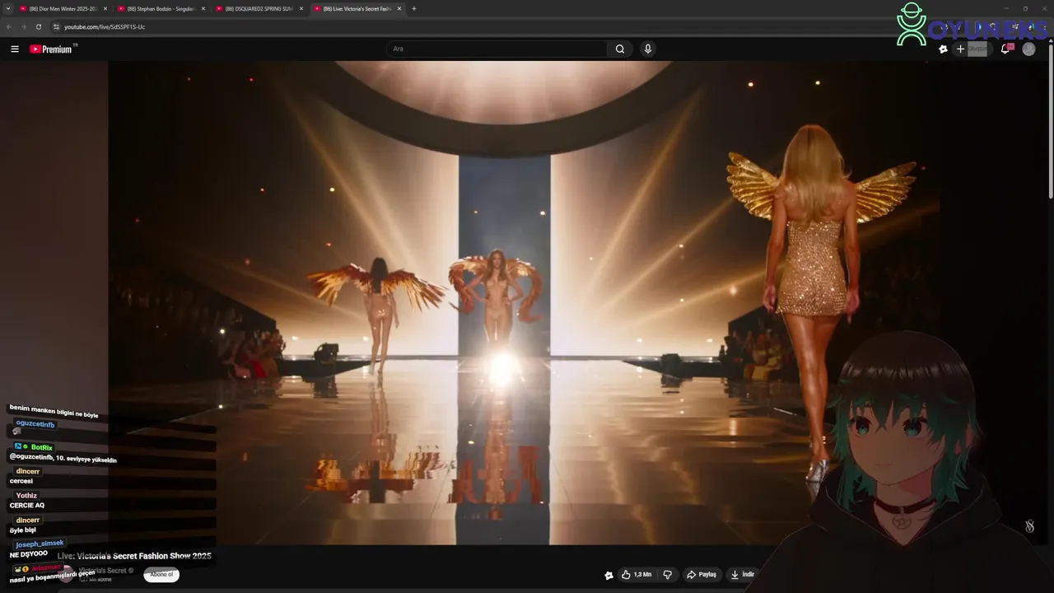This screenshot has height=593, width=1054.
Task: Click the video title Victoria's Secret Fashion Show 2025
Action: click(134, 556)
